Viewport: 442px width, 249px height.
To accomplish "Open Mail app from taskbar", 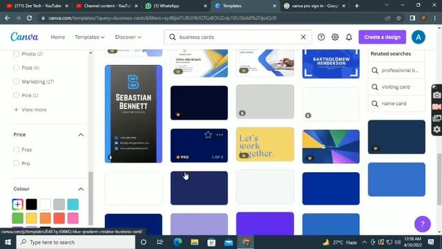I will pos(229,242).
